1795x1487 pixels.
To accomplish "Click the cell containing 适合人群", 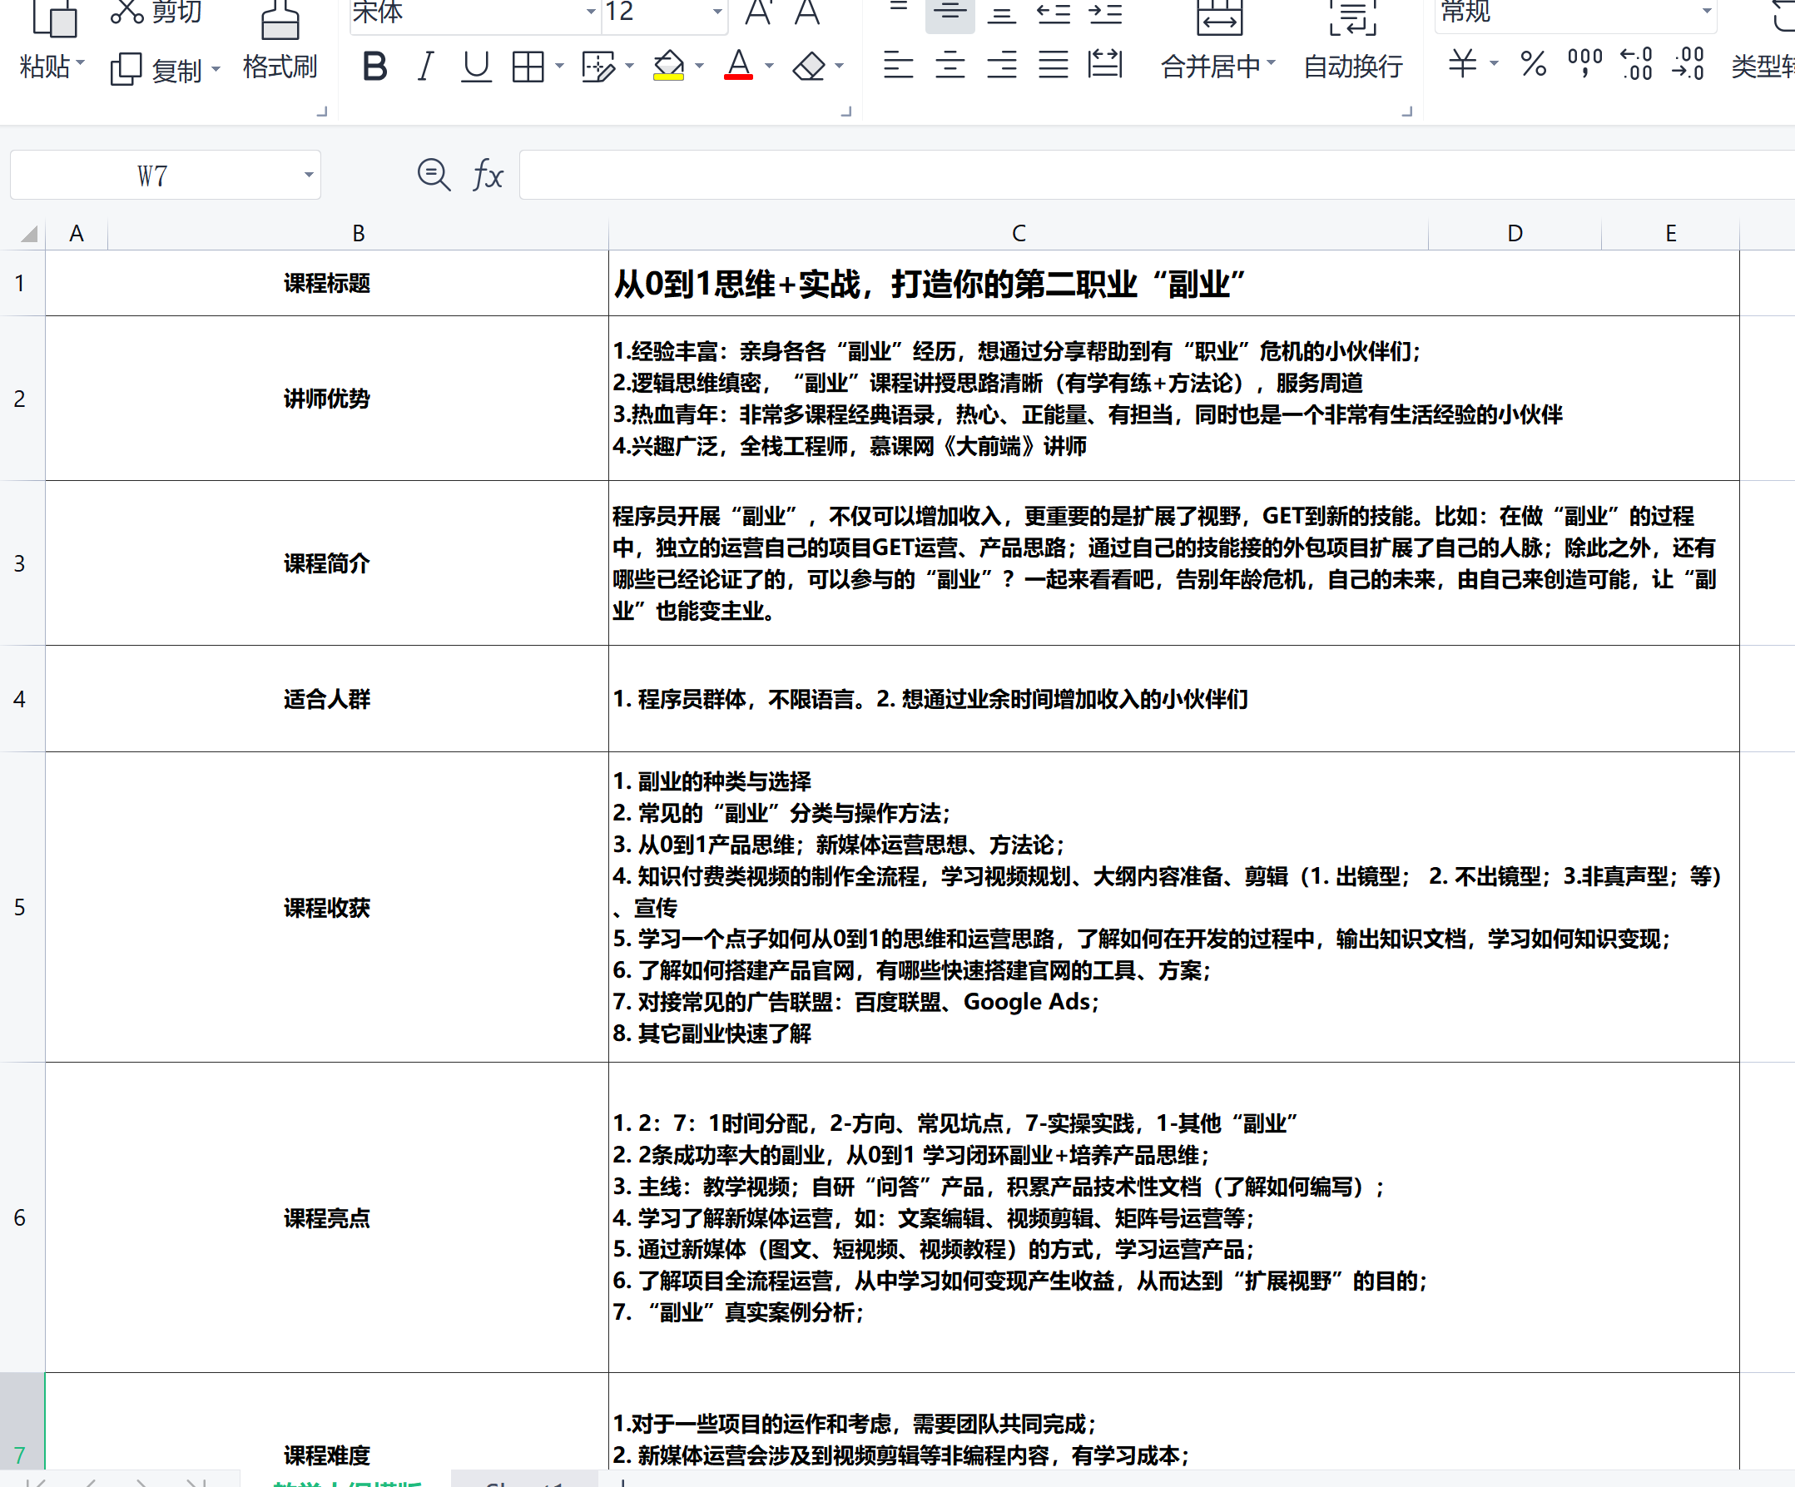I will coord(326,699).
